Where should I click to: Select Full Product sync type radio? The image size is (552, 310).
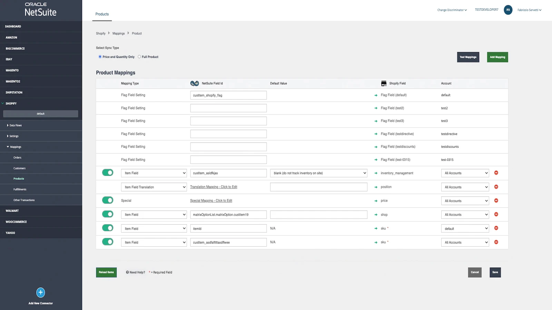click(x=139, y=57)
